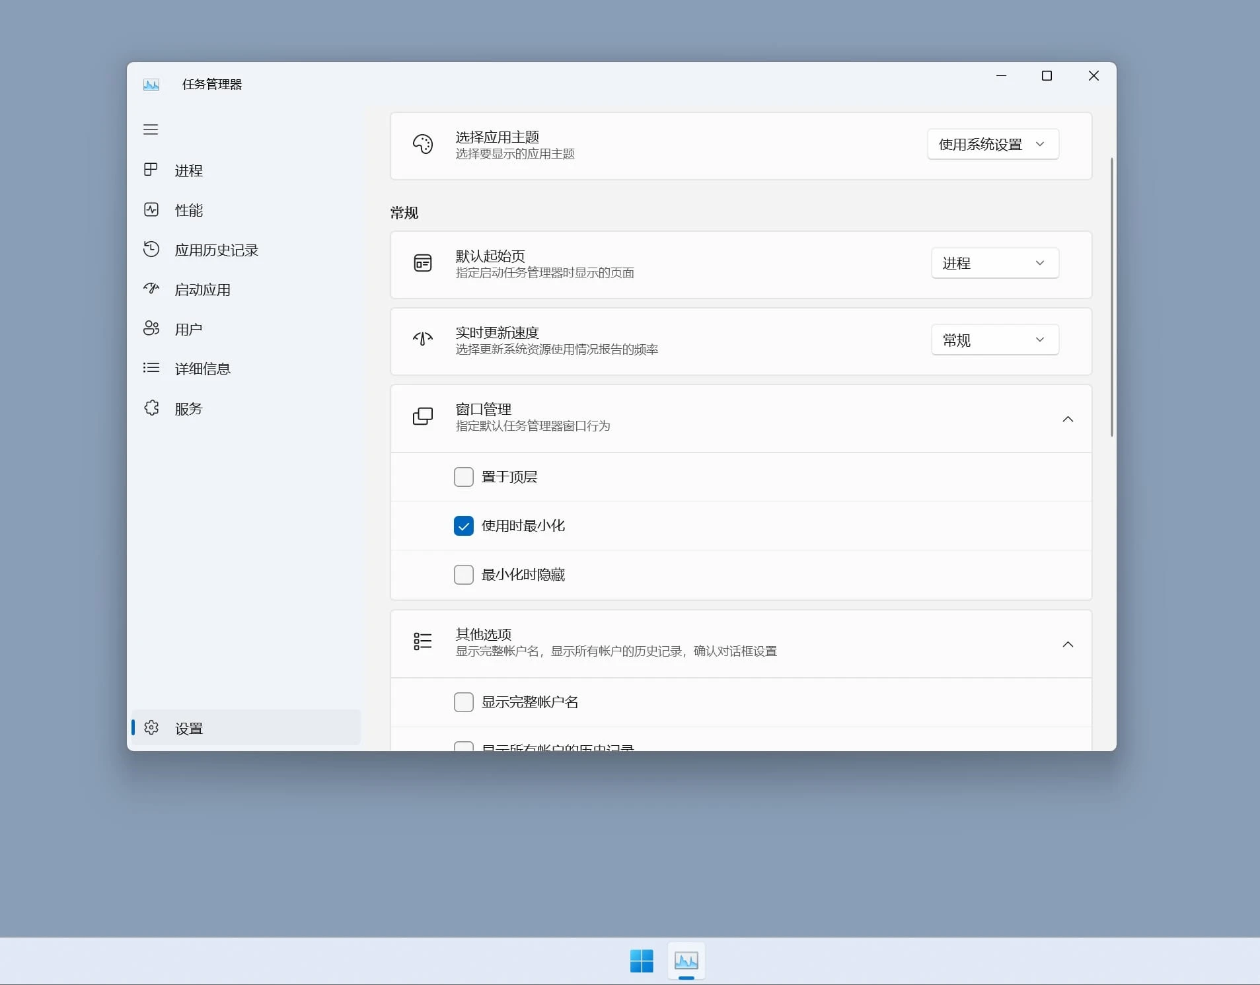Collapse the 其他选项 section
Viewport: 1260px width, 985px height.
(x=1067, y=645)
